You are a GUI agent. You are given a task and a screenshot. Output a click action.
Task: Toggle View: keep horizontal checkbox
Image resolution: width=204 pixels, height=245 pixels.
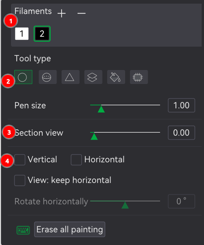[20, 180]
